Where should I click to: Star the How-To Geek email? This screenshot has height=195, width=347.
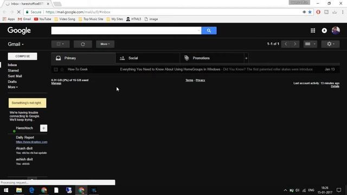(62, 69)
